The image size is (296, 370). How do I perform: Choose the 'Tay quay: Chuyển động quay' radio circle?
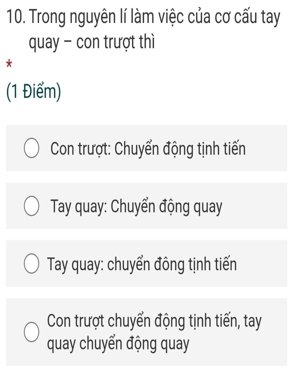coord(31,207)
